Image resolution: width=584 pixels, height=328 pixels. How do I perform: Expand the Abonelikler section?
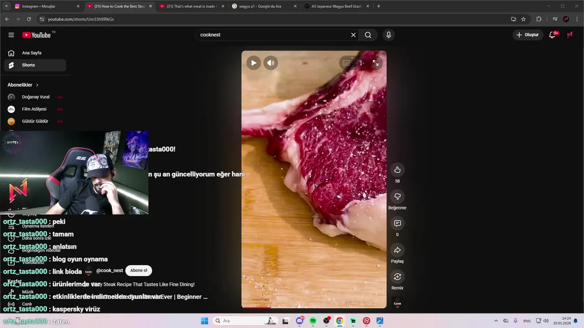[x=23, y=85]
